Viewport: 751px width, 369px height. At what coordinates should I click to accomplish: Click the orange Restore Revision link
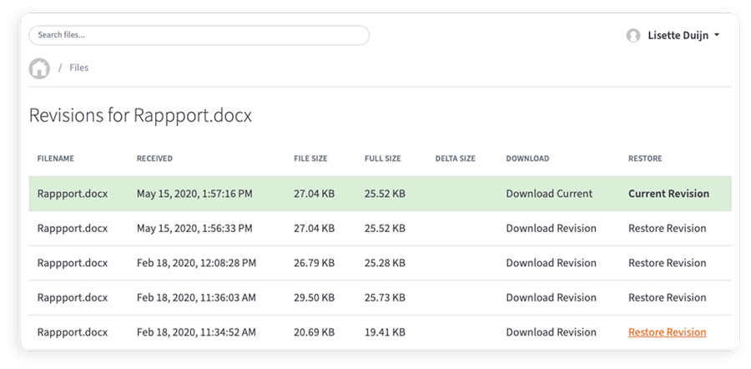pyautogui.click(x=667, y=332)
